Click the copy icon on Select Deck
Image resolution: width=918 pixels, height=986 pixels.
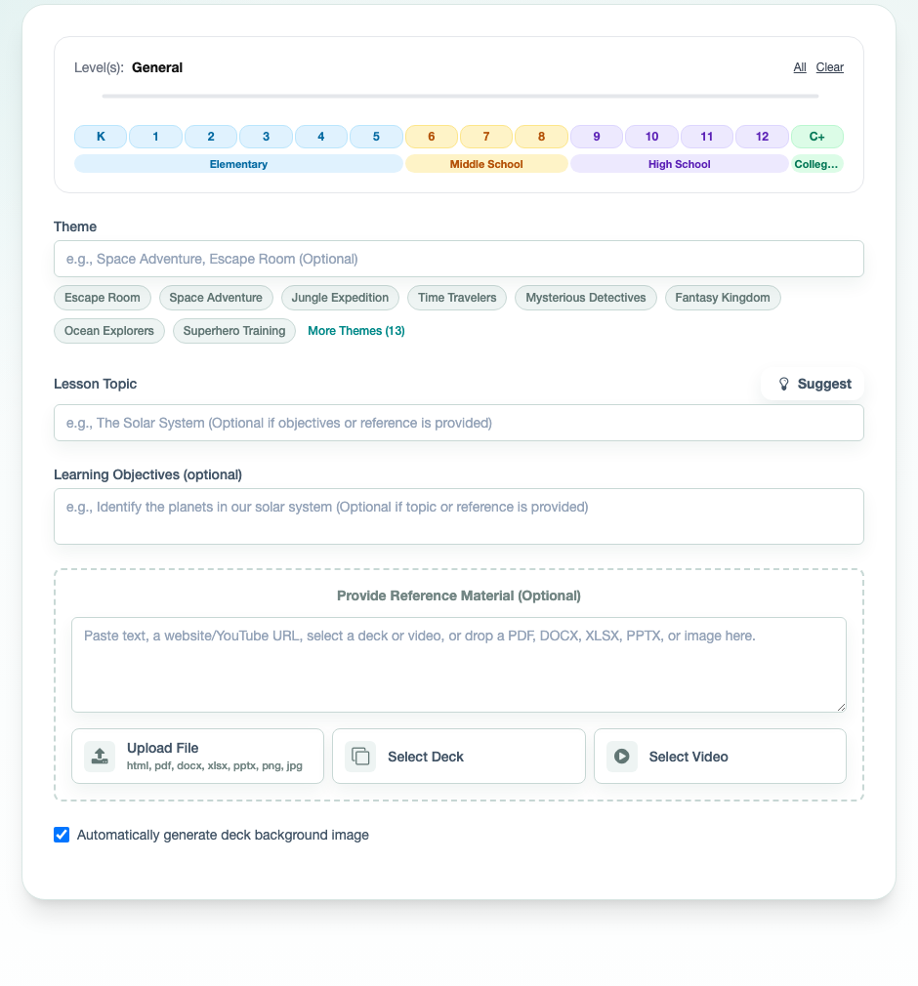360,756
